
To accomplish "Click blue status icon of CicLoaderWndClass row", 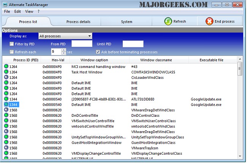I will click(x=6, y=77).
